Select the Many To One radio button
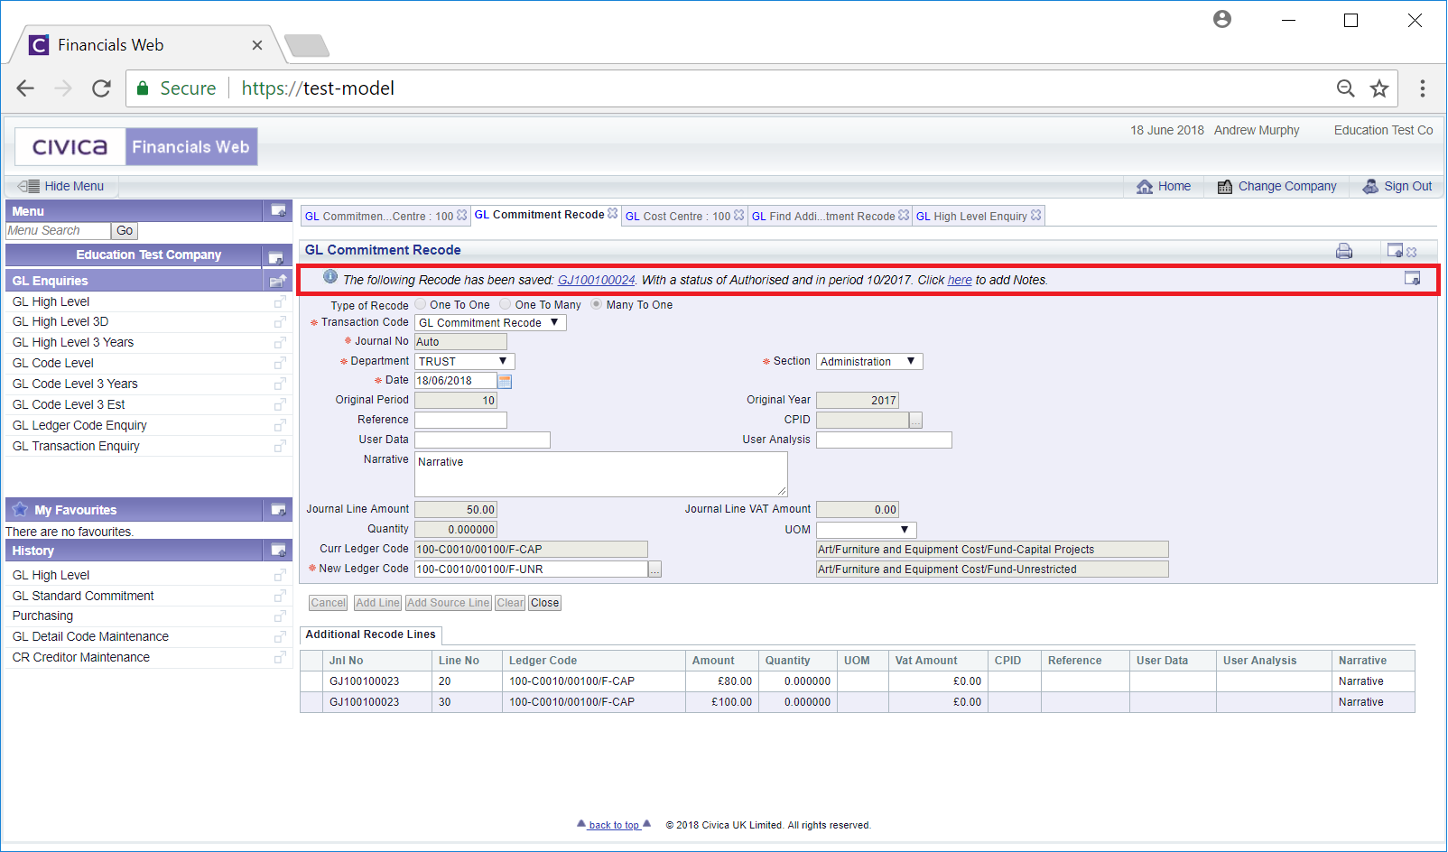 pyautogui.click(x=597, y=305)
